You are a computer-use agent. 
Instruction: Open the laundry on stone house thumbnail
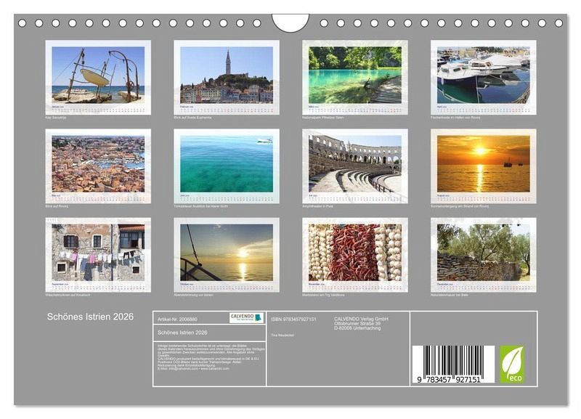point(98,255)
